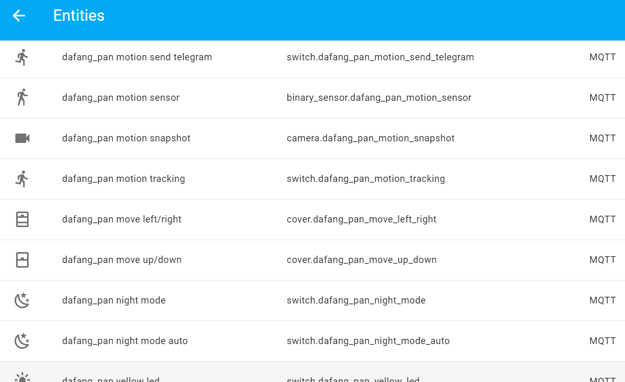The width and height of the screenshot is (625, 382).
Task: Click the camera icon beside motion snapshot
Action: [x=21, y=138]
